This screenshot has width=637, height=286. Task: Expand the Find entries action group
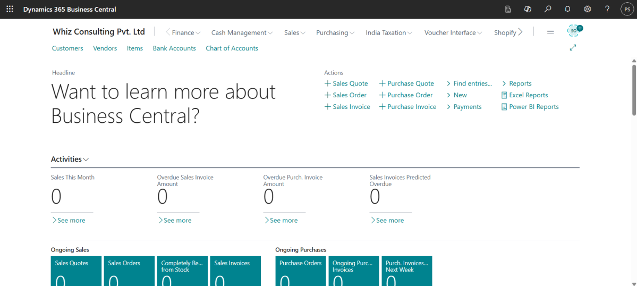pyautogui.click(x=469, y=83)
